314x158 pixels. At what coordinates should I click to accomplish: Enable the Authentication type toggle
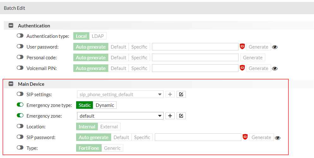[x=20, y=36]
